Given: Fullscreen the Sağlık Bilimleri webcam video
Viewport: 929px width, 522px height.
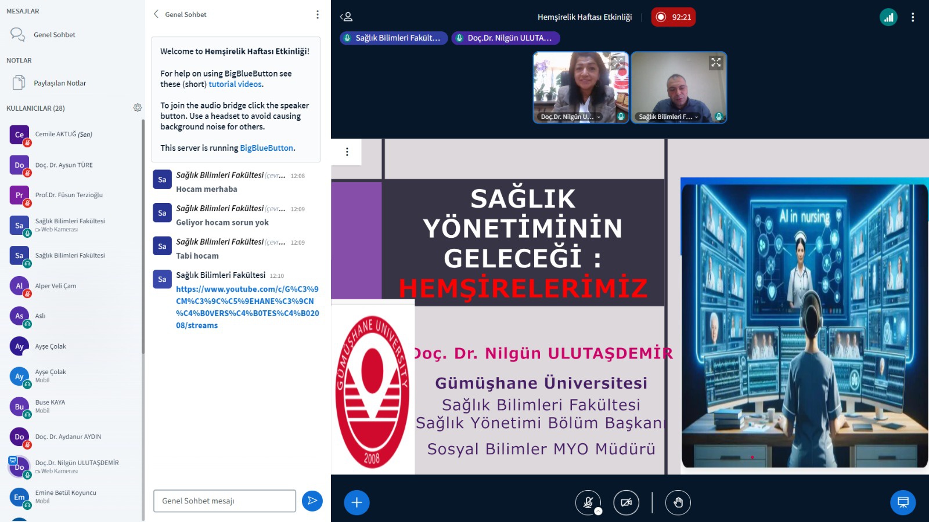Looking at the screenshot, I should [x=715, y=63].
